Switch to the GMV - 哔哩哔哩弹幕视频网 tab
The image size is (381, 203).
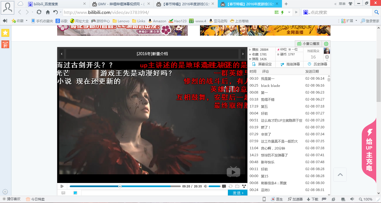[121, 4]
